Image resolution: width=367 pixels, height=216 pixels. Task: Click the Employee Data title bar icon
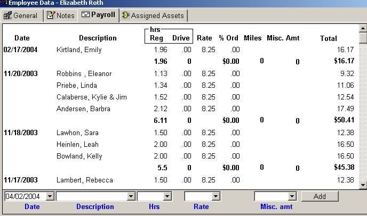(x=4, y=3)
